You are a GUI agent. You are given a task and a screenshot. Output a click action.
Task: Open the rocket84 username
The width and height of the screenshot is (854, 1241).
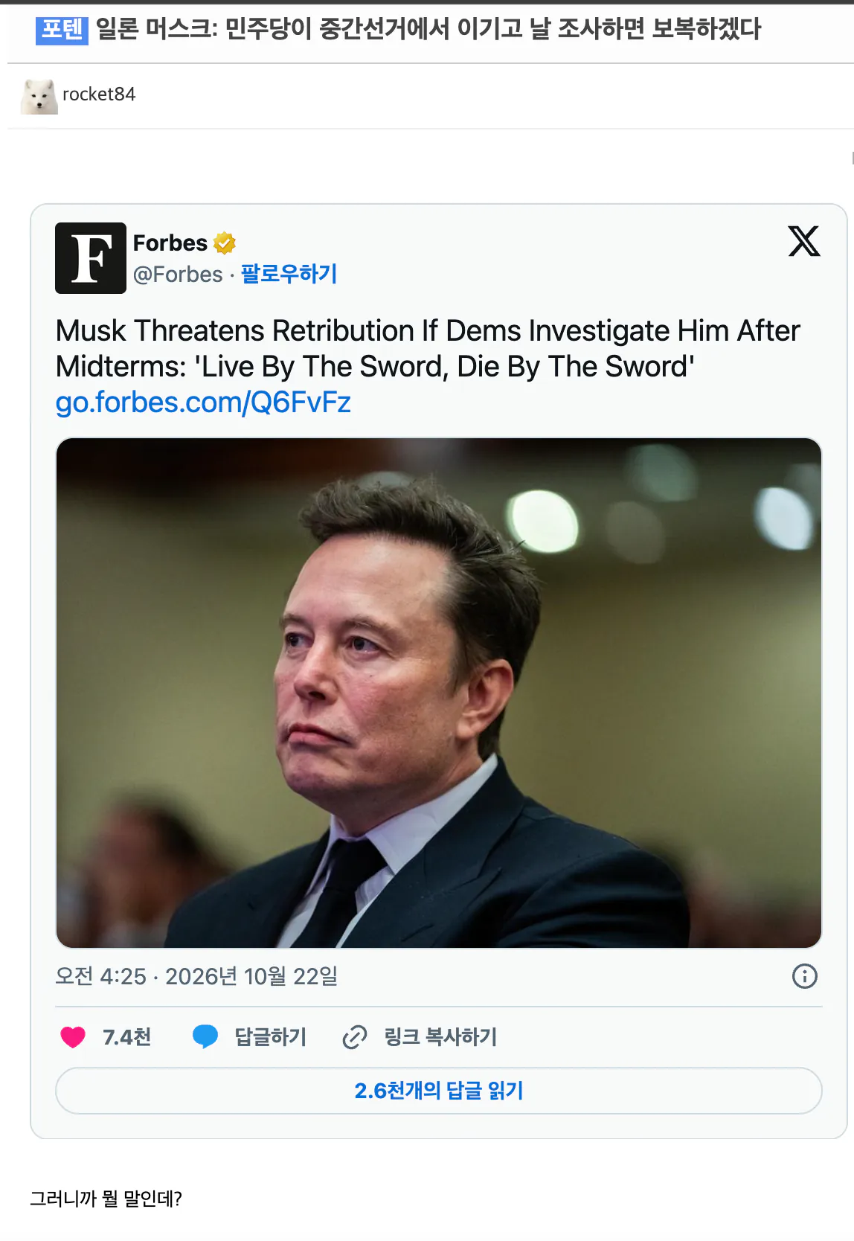tap(99, 94)
